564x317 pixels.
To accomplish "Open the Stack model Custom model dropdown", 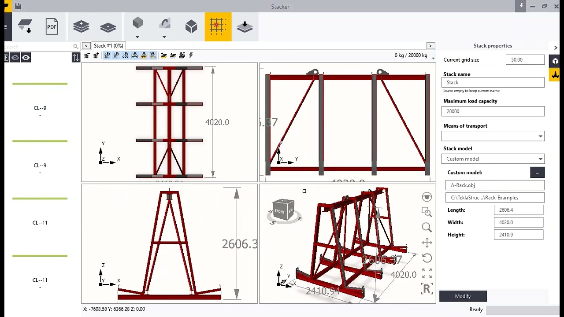I will tap(493, 159).
